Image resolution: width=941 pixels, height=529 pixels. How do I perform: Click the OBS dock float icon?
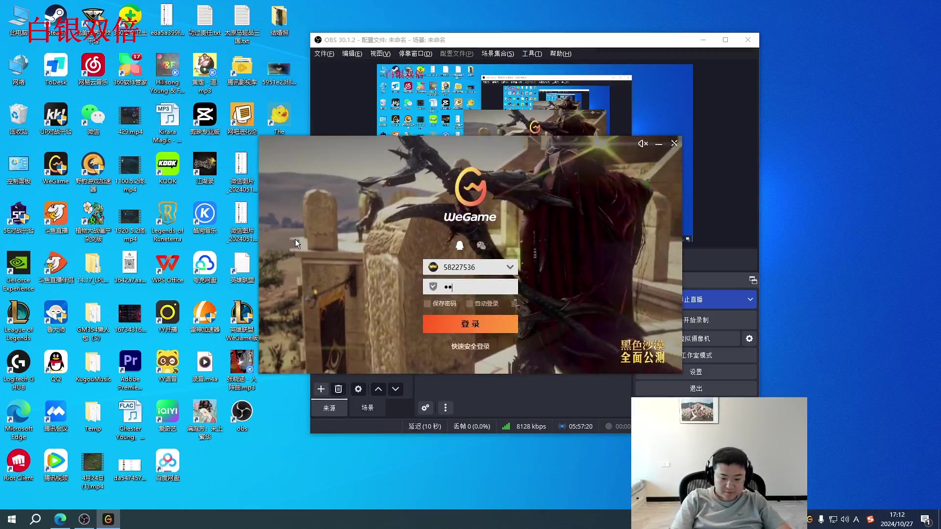pyautogui.click(x=753, y=280)
